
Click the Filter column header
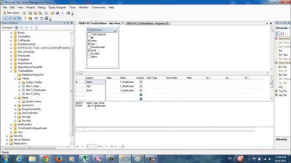(x=189, y=78)
